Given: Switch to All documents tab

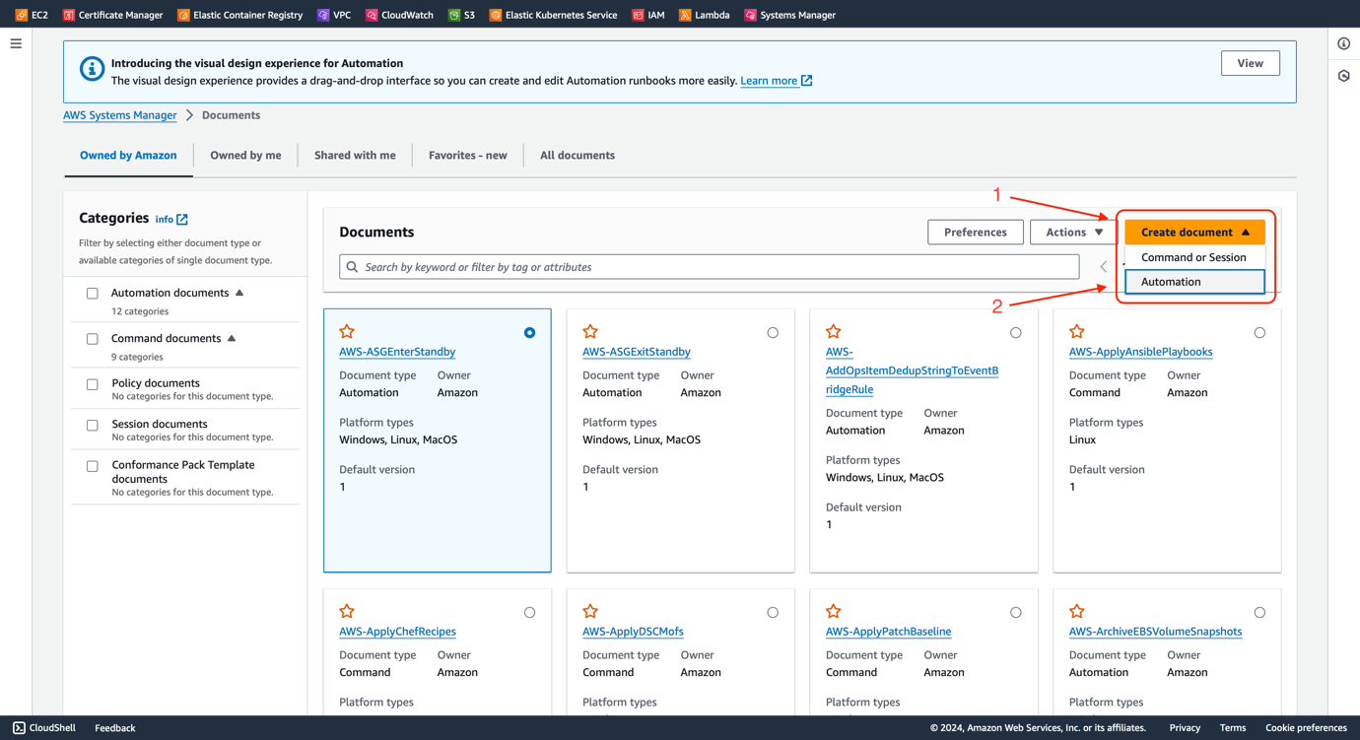Looking at the screenshot, I should pos(578,155).
